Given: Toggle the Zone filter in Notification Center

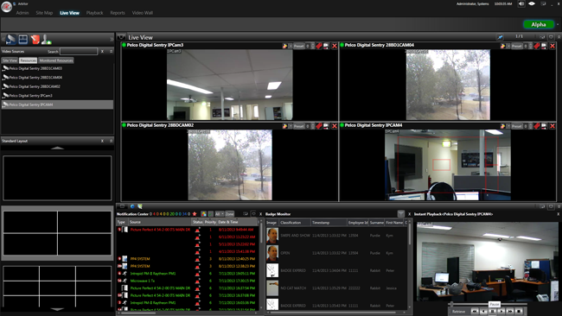Looking at the screenshot, I should click(229, 214).
